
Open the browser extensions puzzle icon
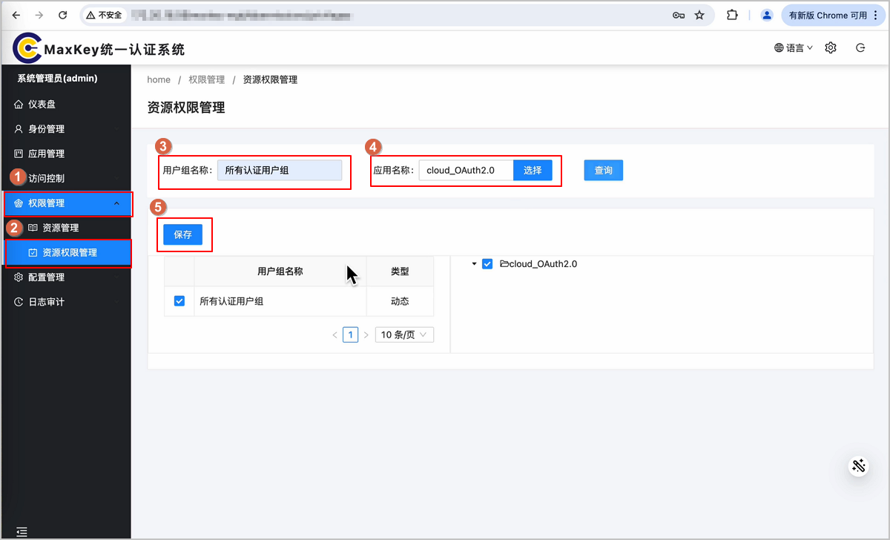[x=732, y=15]
